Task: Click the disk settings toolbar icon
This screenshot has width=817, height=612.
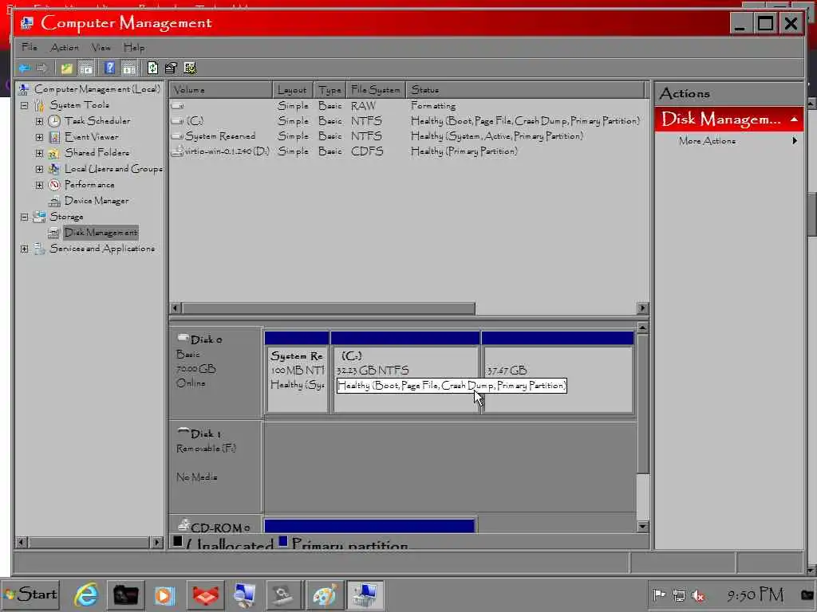Action: click(x=190, y=69)
